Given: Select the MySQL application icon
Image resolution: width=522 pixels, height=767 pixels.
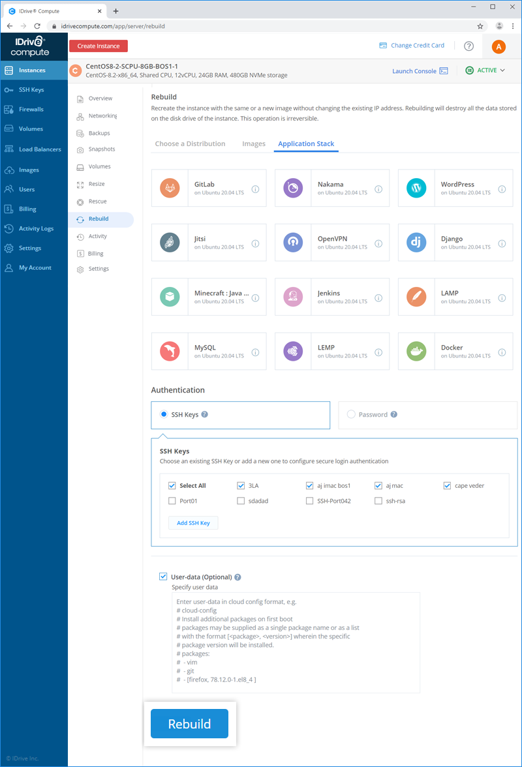Looking at the screenshot, I should click(x=170, y=351).
